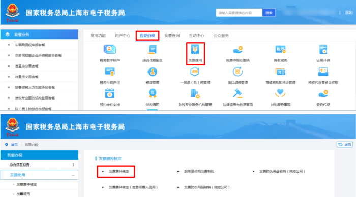Viewport: 356px width, 197px height.
Task: Switch to the 互动中心 tab
Action: coord(196,36)
